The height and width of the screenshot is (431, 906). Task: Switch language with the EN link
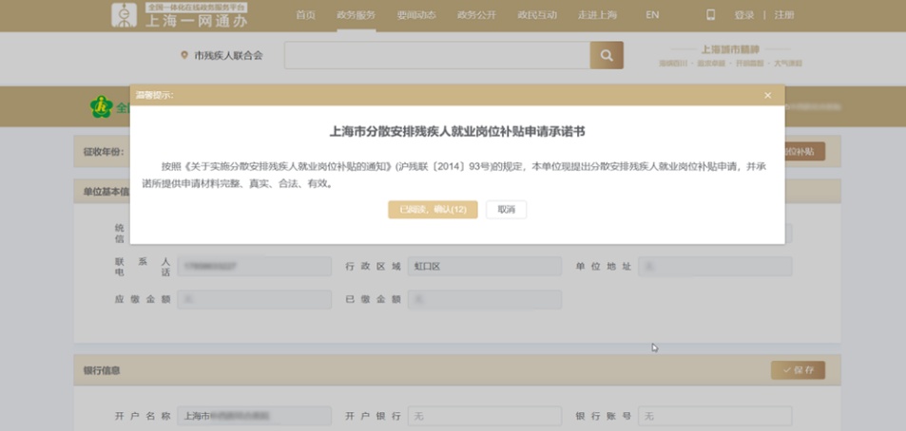coord(652,15)
